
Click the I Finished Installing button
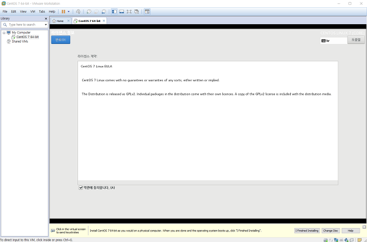click(x=307, y=231)
